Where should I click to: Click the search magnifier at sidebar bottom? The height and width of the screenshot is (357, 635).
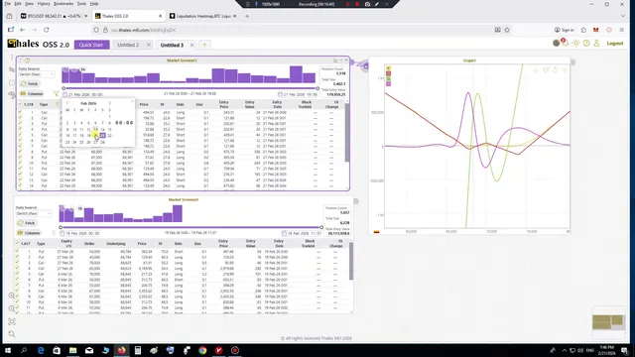point(12,334)
